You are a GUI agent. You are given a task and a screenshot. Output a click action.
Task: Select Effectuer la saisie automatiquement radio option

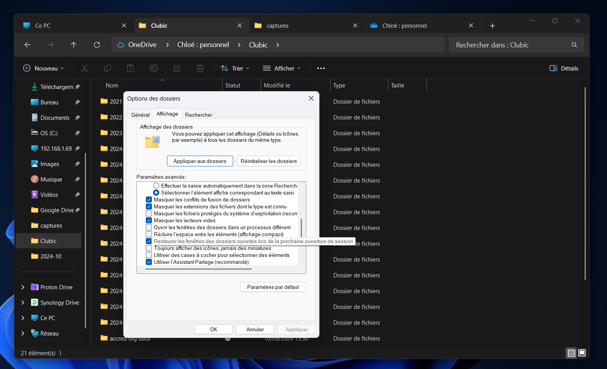(x=156, y=186)
